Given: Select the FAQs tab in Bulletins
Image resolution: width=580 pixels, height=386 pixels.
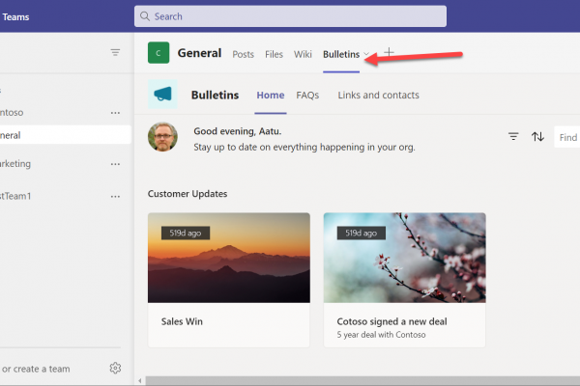Looking at the screenshot, I should [x=307, y=96].
